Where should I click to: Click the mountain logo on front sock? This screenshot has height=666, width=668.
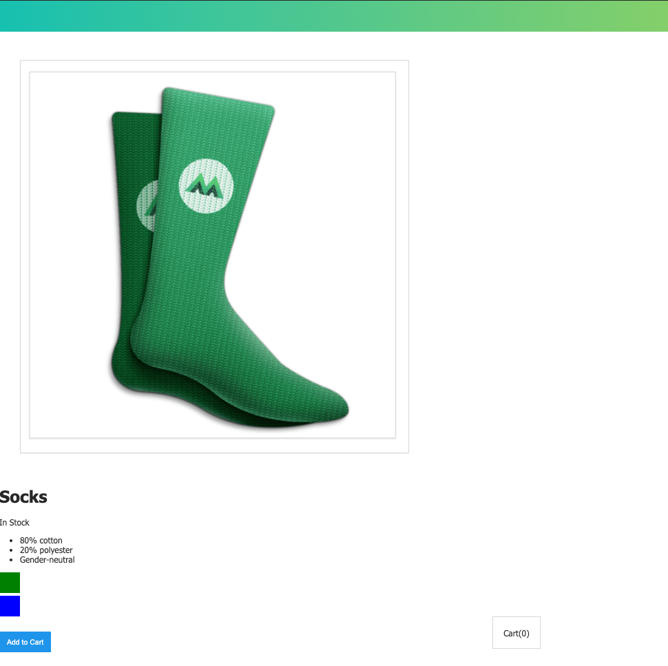pos(206,186)
